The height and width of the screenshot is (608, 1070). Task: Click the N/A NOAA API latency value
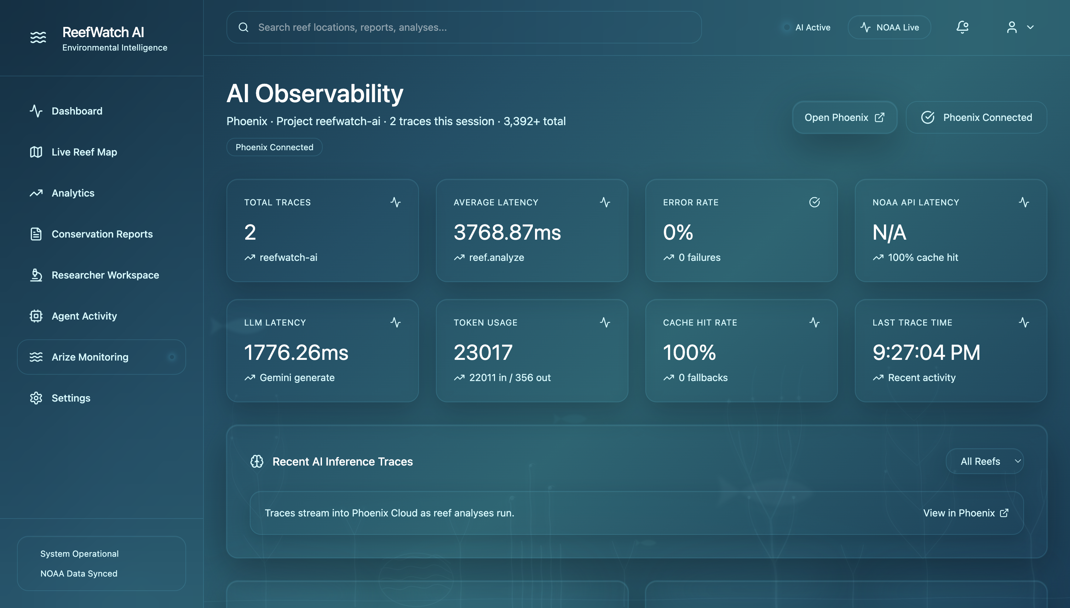click(890, 232)
